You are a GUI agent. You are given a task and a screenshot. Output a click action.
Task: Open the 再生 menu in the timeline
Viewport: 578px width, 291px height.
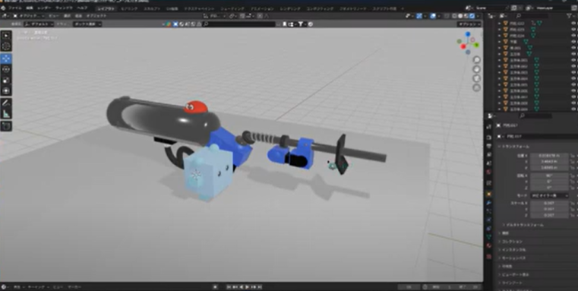coord(17,287)
